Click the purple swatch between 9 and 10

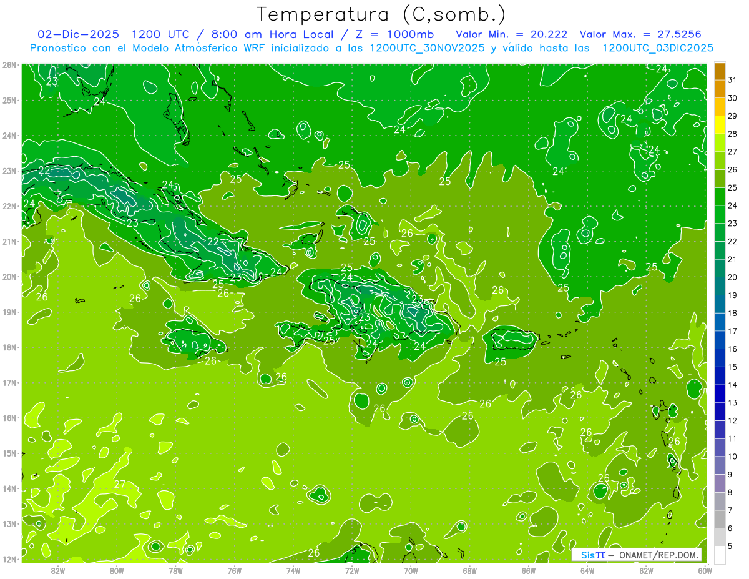[x=720, y=465]
